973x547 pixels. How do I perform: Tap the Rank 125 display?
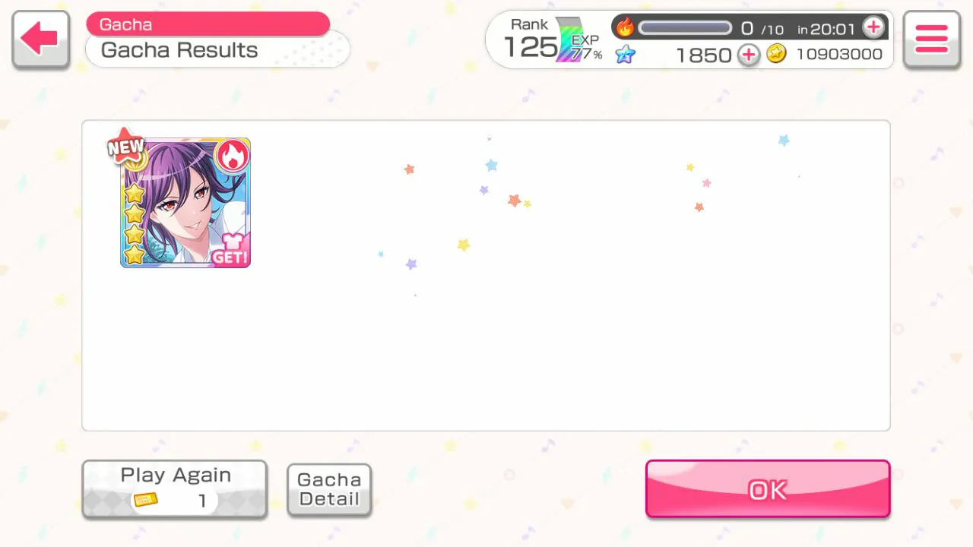point(531,40)
